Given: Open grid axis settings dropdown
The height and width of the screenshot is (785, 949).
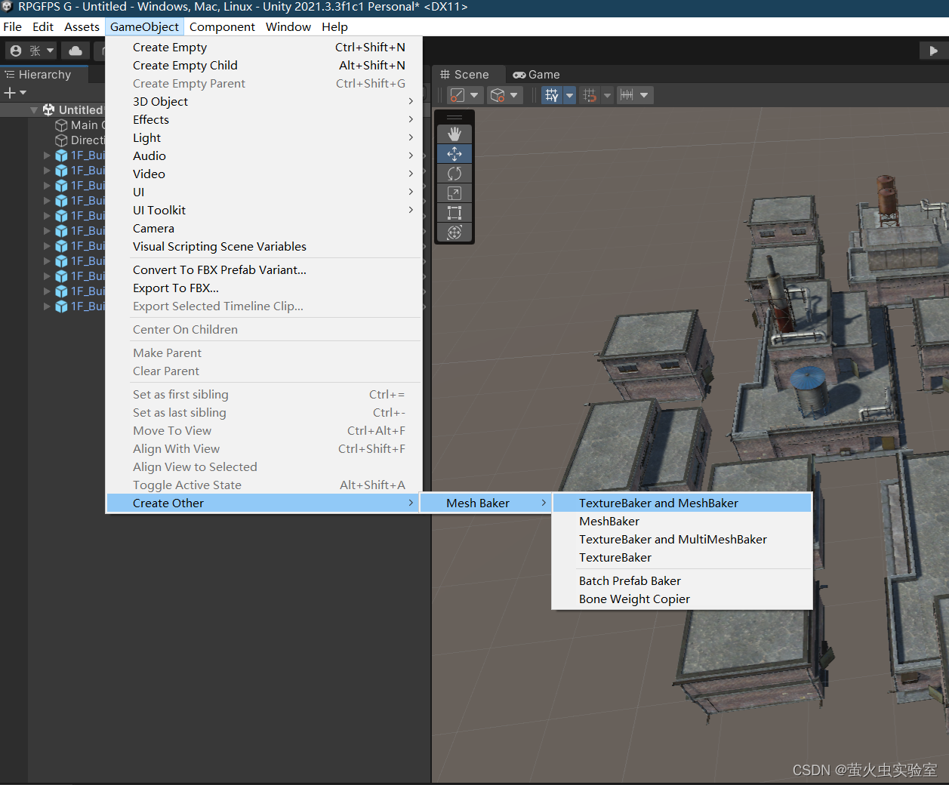Looking at the screenshot, I should (570, 95).
